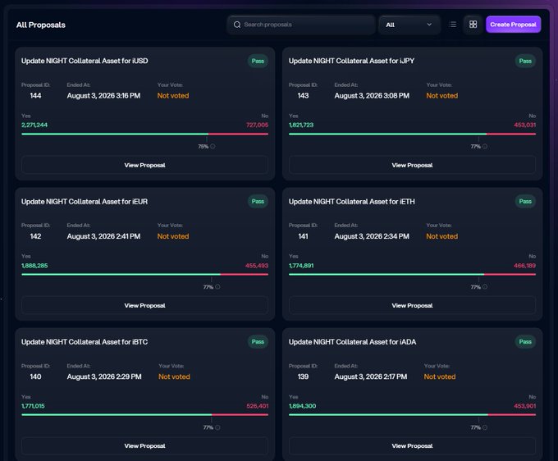The image size is (558, 461).
Task: Click 'Not voted' status on proposal 144
Action: pos(173,96)
